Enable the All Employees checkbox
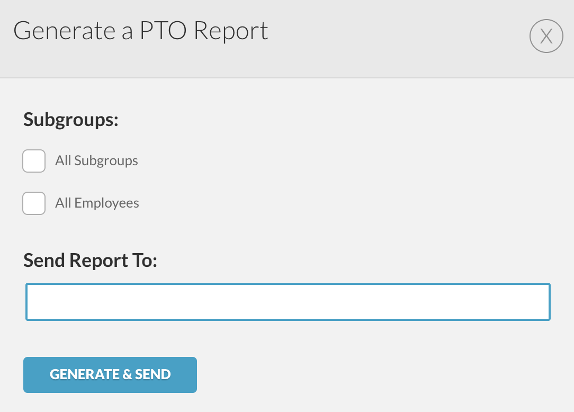The image size is (574, 412). coord(34,203)
